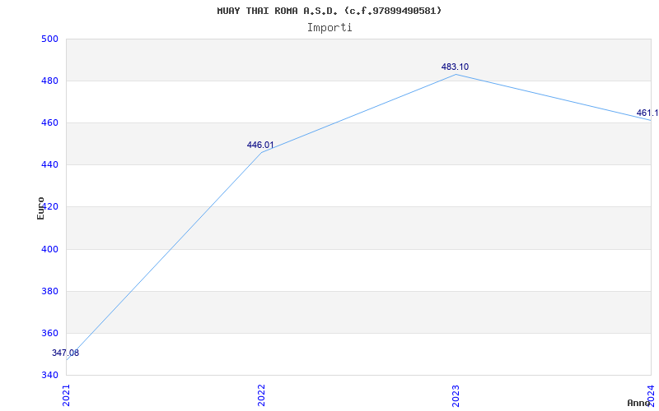The image size is (659, 411).
Task: Click the 500 y-axis tick label
Action: [49, 39]
